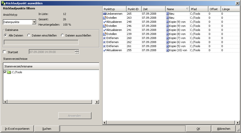The image size is (241, 133).
Task: Click the green C:/Tools folder icon
Action: [x=9, y=72]
